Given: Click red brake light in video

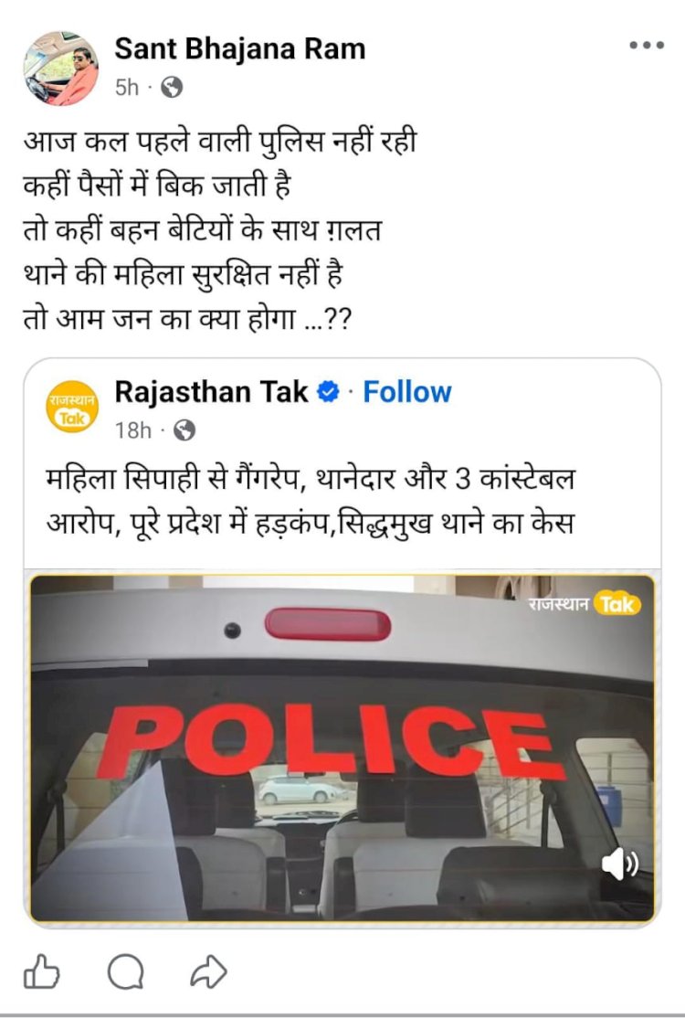Looking at the screenshot, I should pos(328,624).
